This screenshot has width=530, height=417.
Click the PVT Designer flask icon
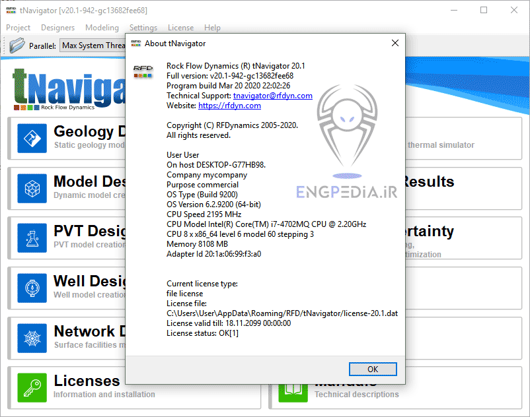[x=32, y=238]
